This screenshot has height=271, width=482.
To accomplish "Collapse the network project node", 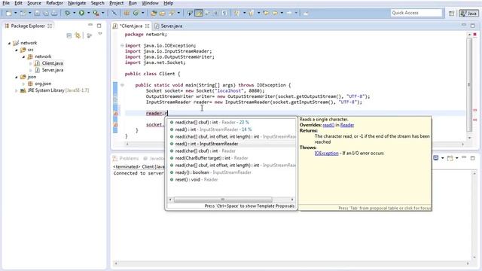I will click(9, 43).
